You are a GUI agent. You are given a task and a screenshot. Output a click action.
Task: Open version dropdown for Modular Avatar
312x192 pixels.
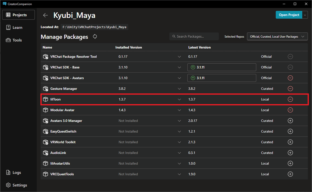179,110
